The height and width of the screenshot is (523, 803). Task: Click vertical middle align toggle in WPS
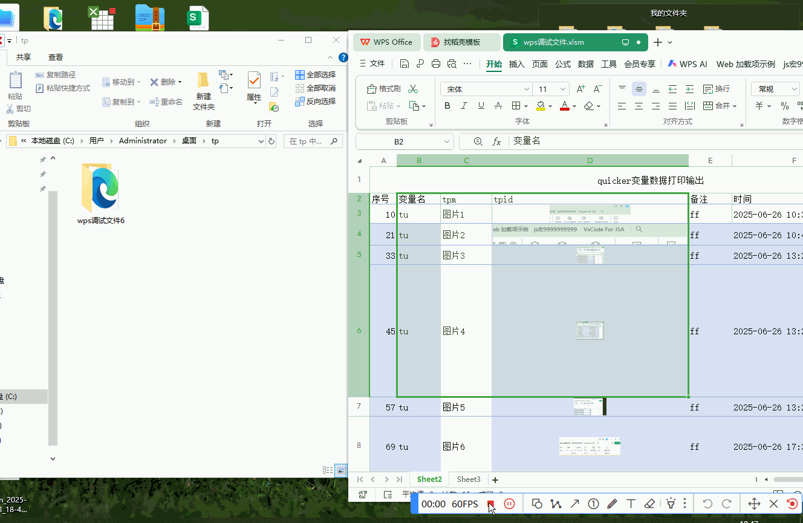click(639, 89)
